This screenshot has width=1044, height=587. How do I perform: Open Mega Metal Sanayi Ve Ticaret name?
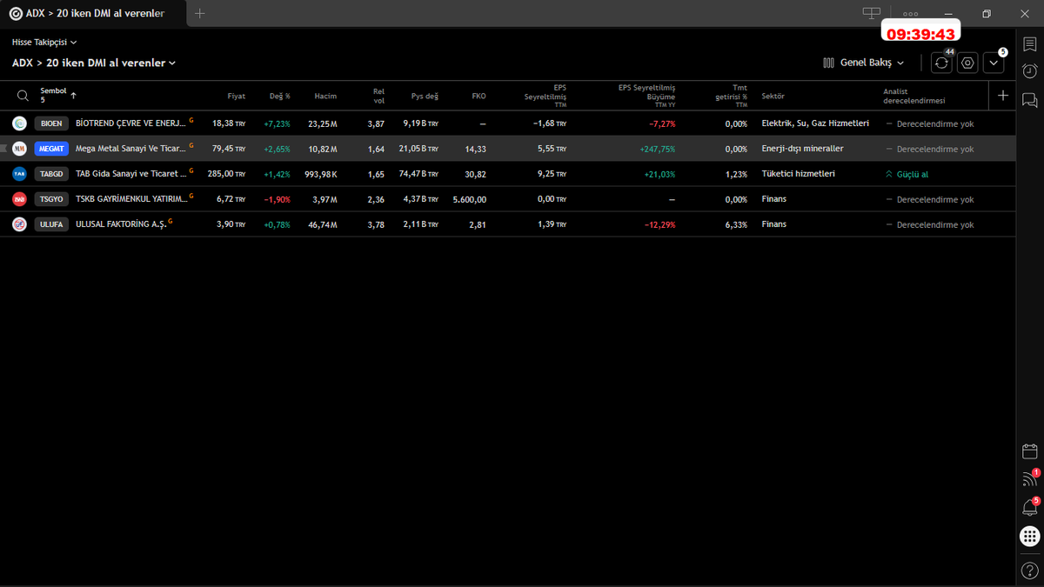[x=130, y=149]
